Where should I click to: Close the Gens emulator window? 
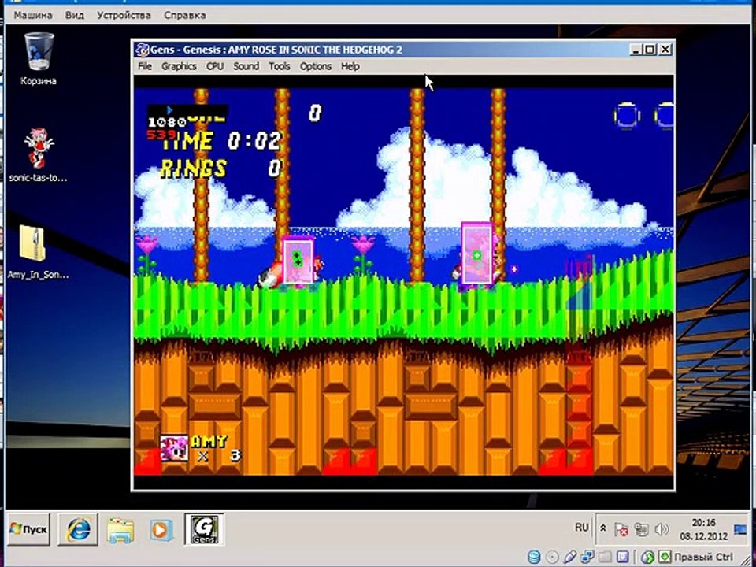pos(665,49)
